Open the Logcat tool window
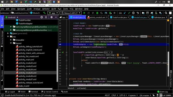Screen dimensions: 173x97 pyautogui.click(x=10, y=92)
